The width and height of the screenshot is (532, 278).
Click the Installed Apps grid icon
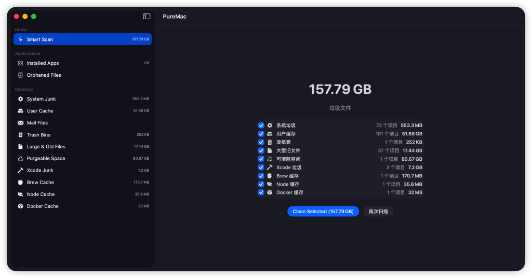point(20,63)
